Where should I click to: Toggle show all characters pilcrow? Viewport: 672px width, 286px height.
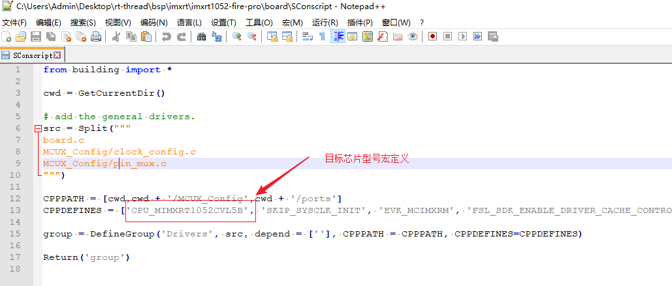pyautogui.click(x=322, y=37)
